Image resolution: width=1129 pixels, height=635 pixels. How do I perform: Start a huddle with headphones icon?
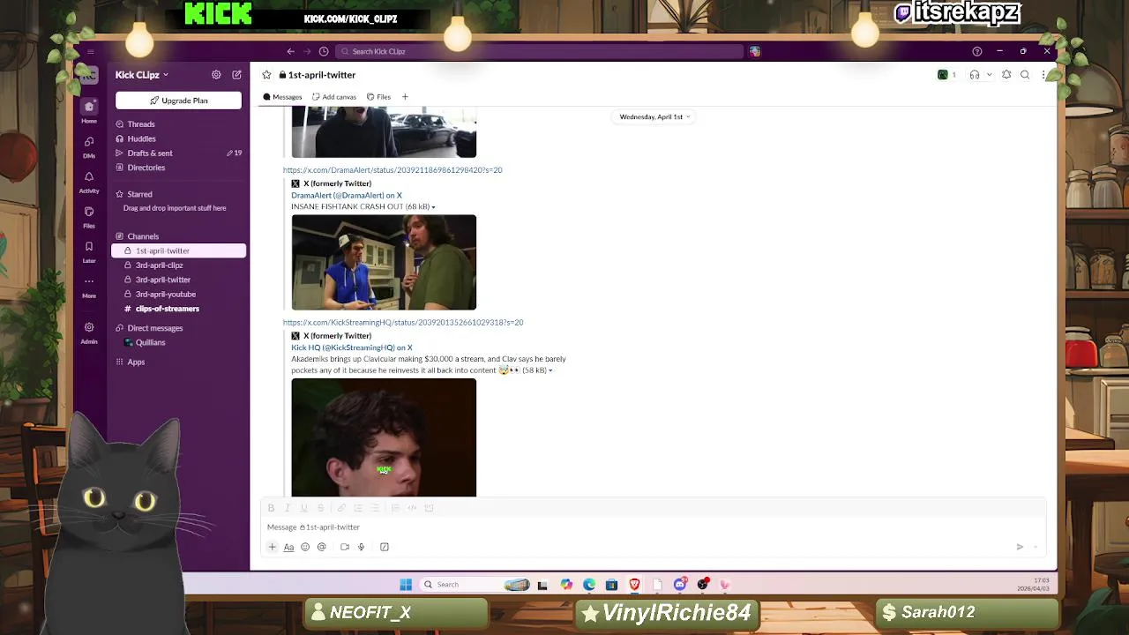click(975, 75)
